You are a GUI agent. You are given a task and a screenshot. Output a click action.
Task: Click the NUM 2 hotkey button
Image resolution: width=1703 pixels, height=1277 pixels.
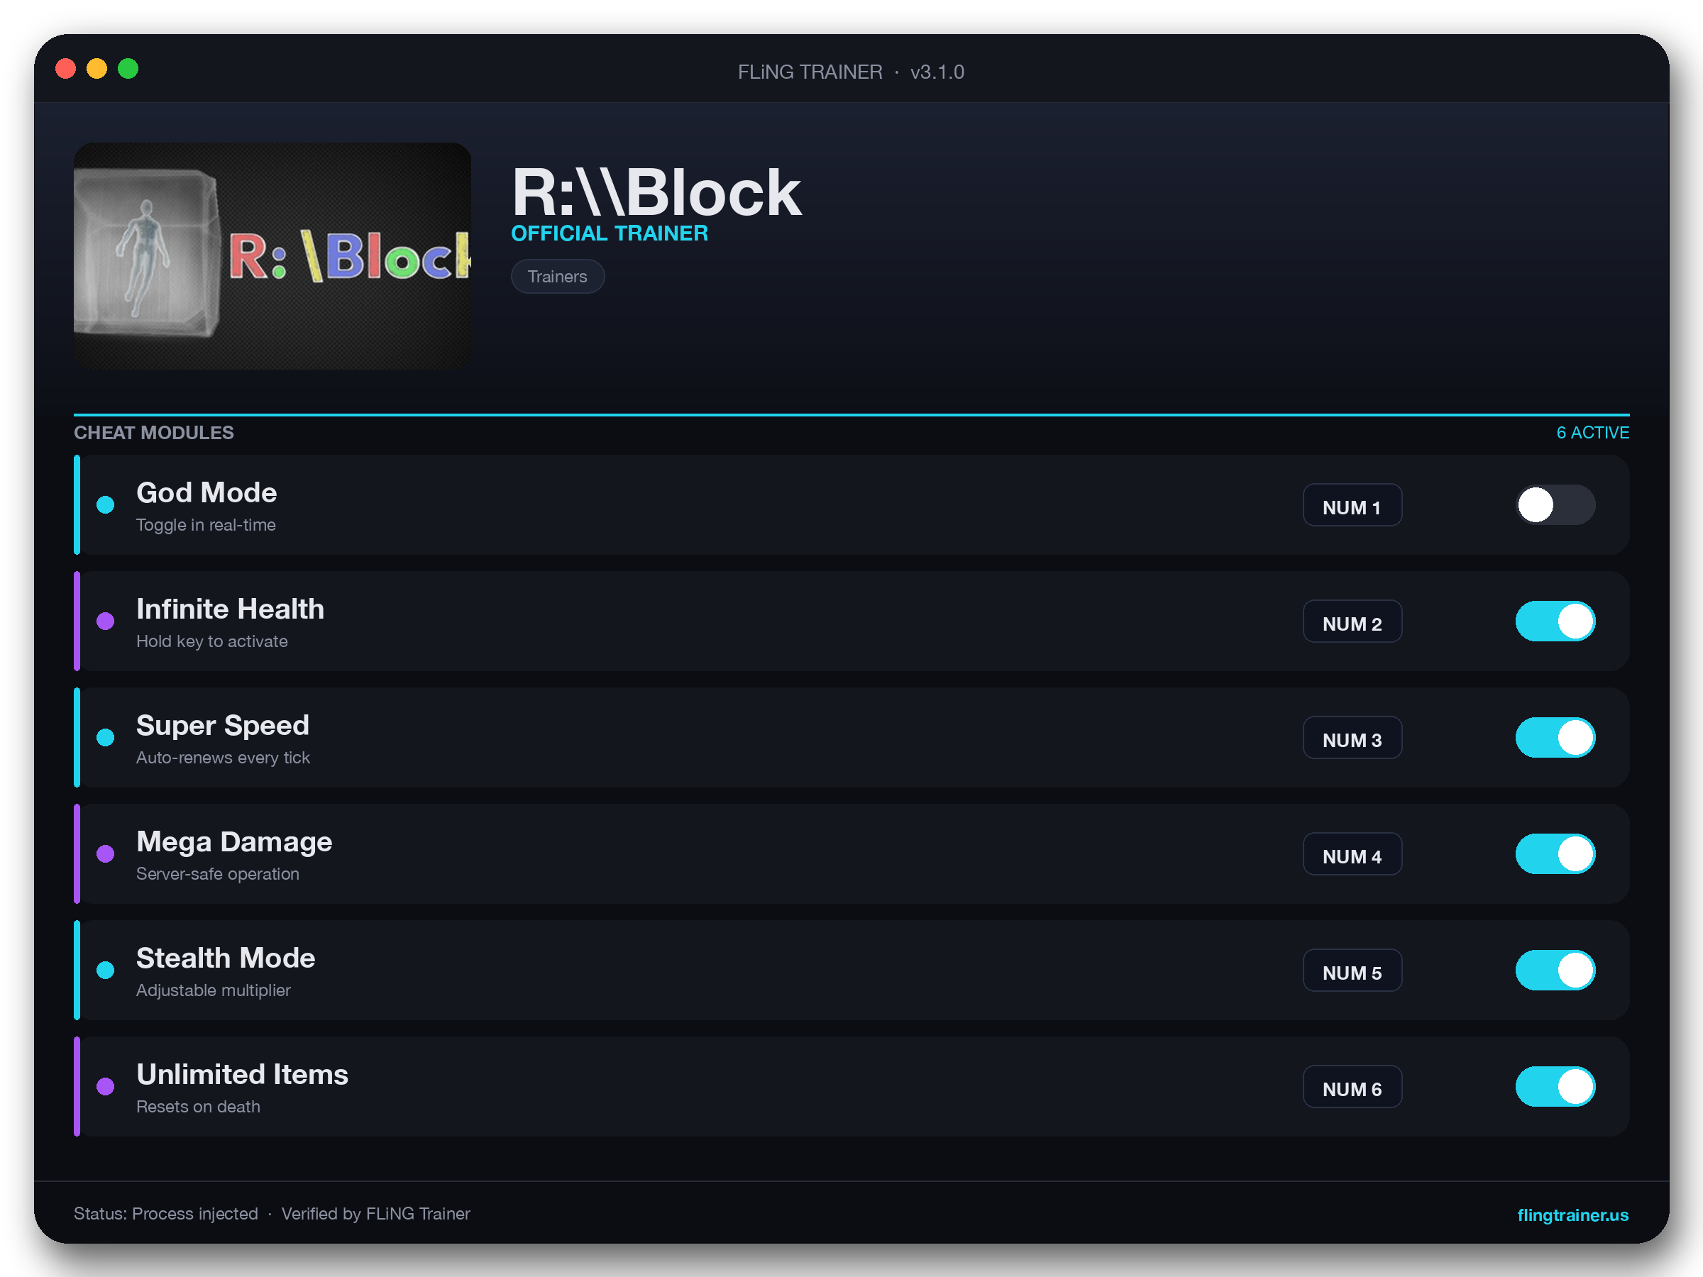point(1352,621)
